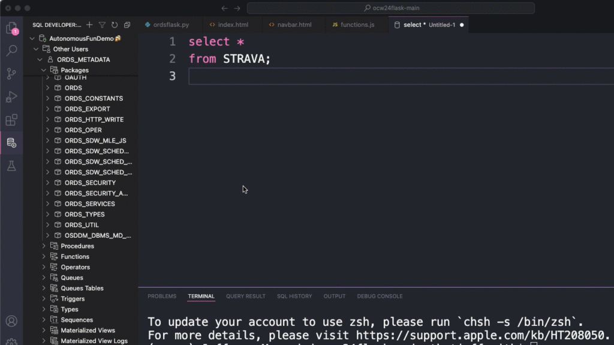
Task: Close the Untitled-1 editor tab
Action: (x=460, y=25)
